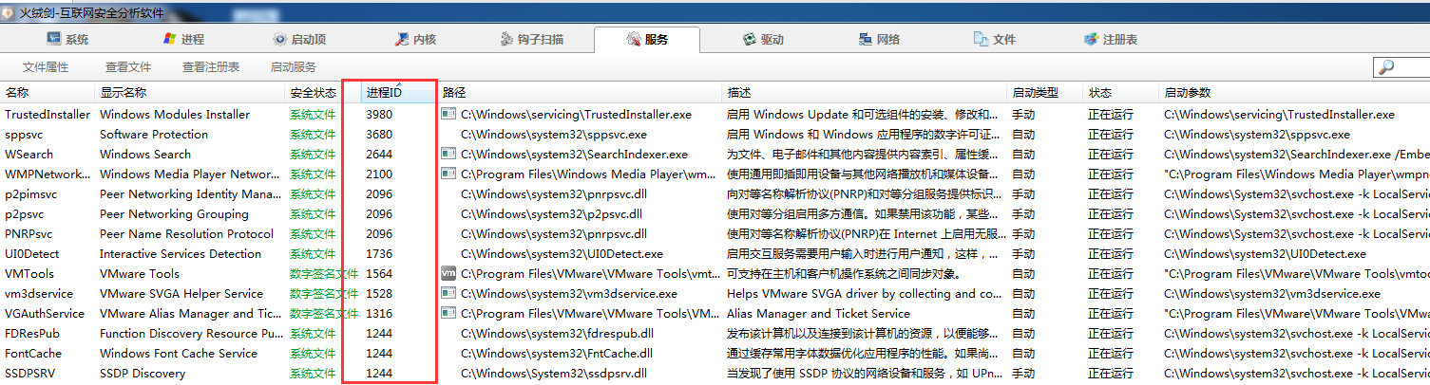The height and width of the screenshot is (385, 1430).
Task: Select the p2psvc service row
Action: click(x=715, y=213)
